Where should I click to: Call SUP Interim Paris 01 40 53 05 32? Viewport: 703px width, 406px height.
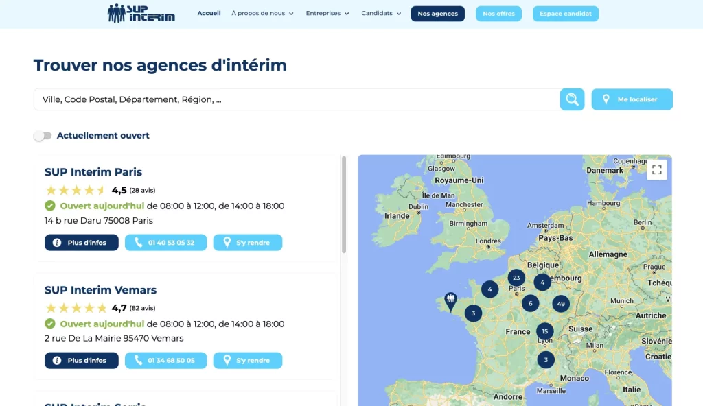(x=166, y=243)
